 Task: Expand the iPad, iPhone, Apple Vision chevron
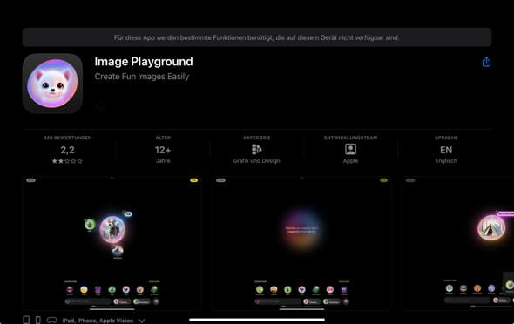coord(142,321)
